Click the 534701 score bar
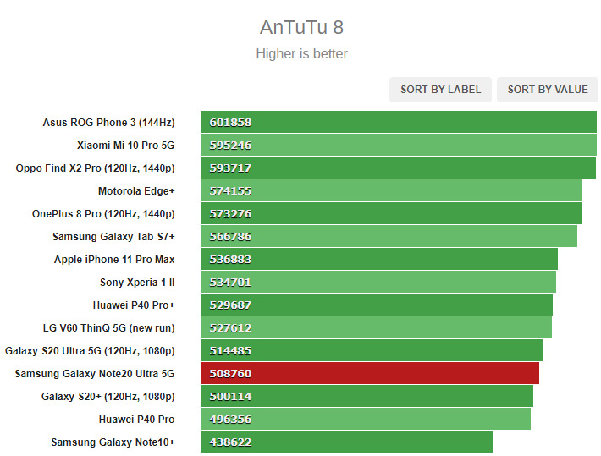The image size is (601, 456). pyautogui.click(x=378, y=282)
